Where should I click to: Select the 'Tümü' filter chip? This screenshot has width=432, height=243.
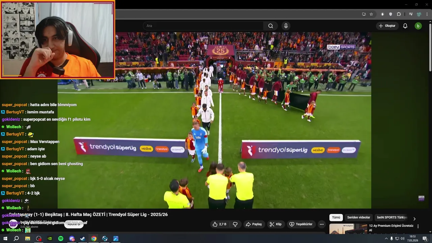pos(336,218)
